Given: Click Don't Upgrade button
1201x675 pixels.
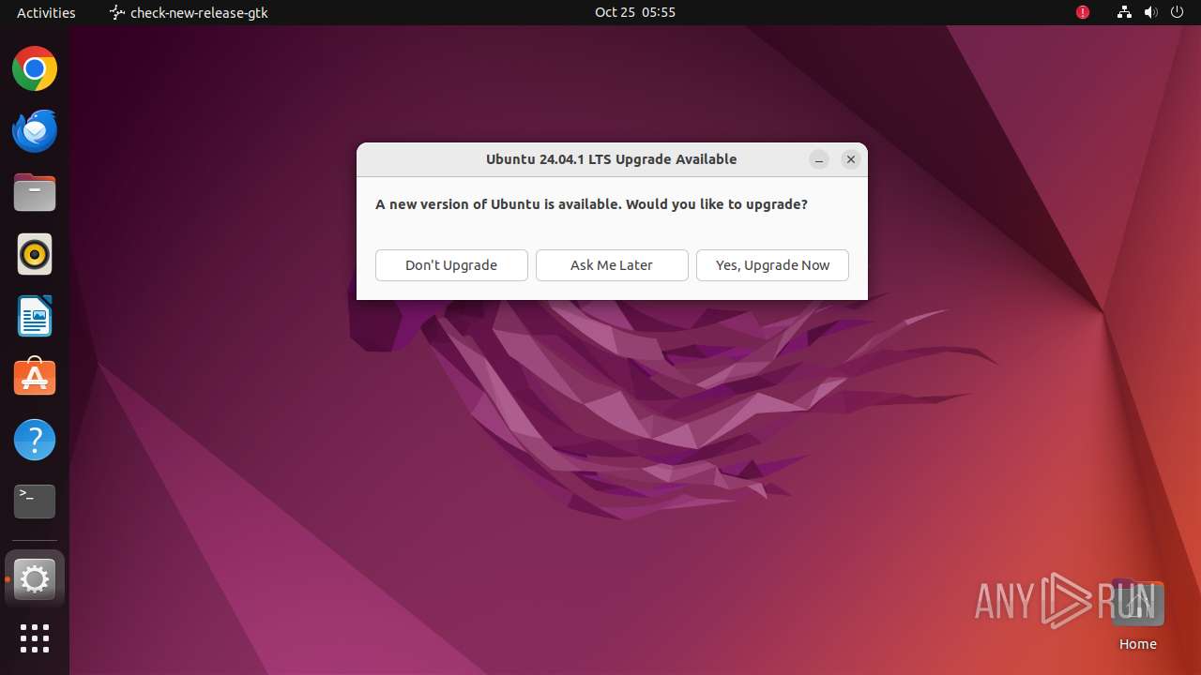Looking at the screenshot, I should [x=451, y=265].
